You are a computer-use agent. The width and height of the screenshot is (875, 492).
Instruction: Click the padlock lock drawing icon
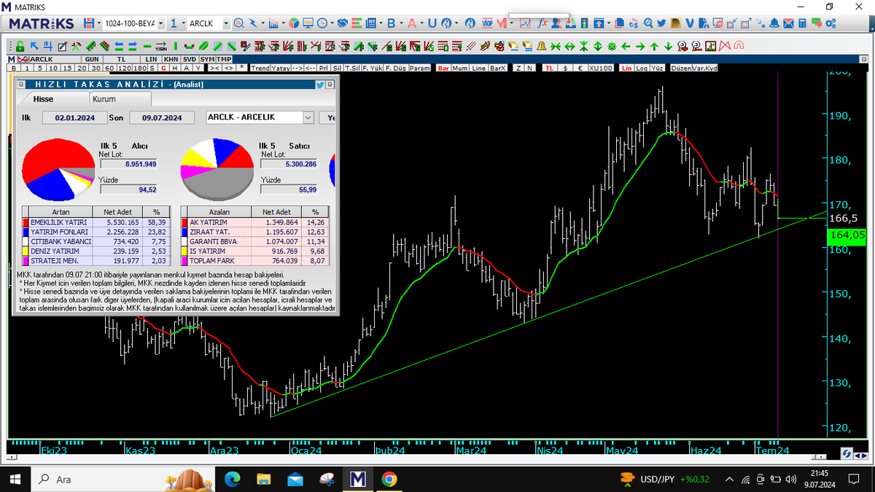tap(20, 46)
